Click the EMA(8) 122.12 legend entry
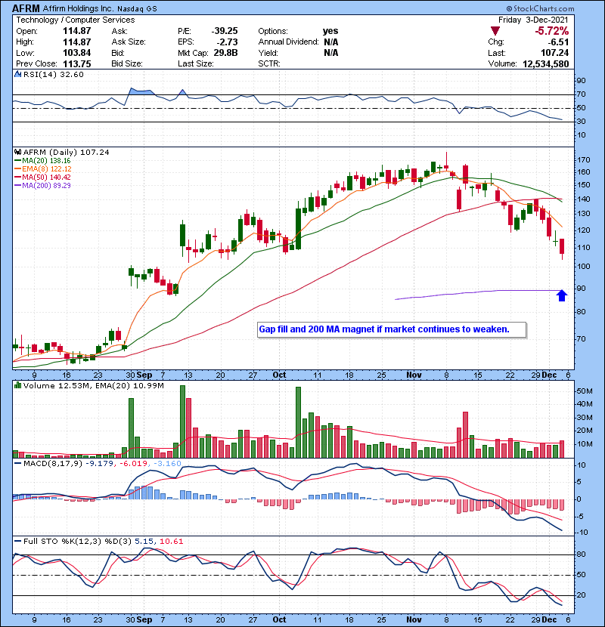Viewport: 605px width, 627px height. pos(42,169)
